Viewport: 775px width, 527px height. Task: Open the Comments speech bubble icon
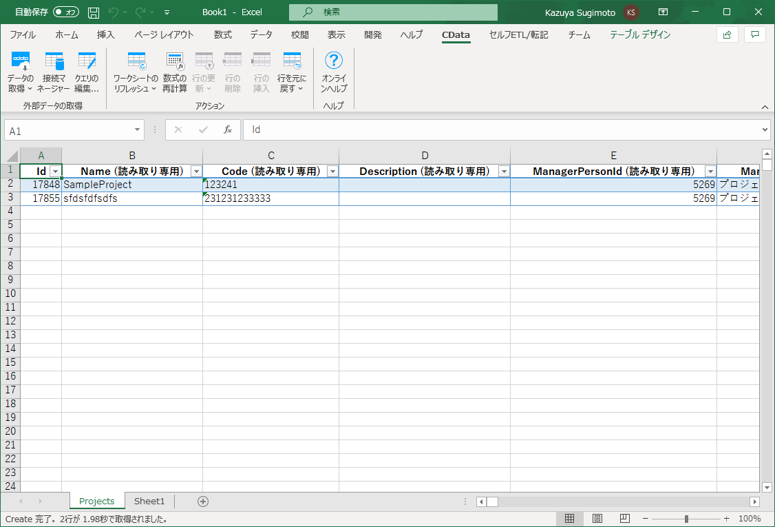click(755, 34)
